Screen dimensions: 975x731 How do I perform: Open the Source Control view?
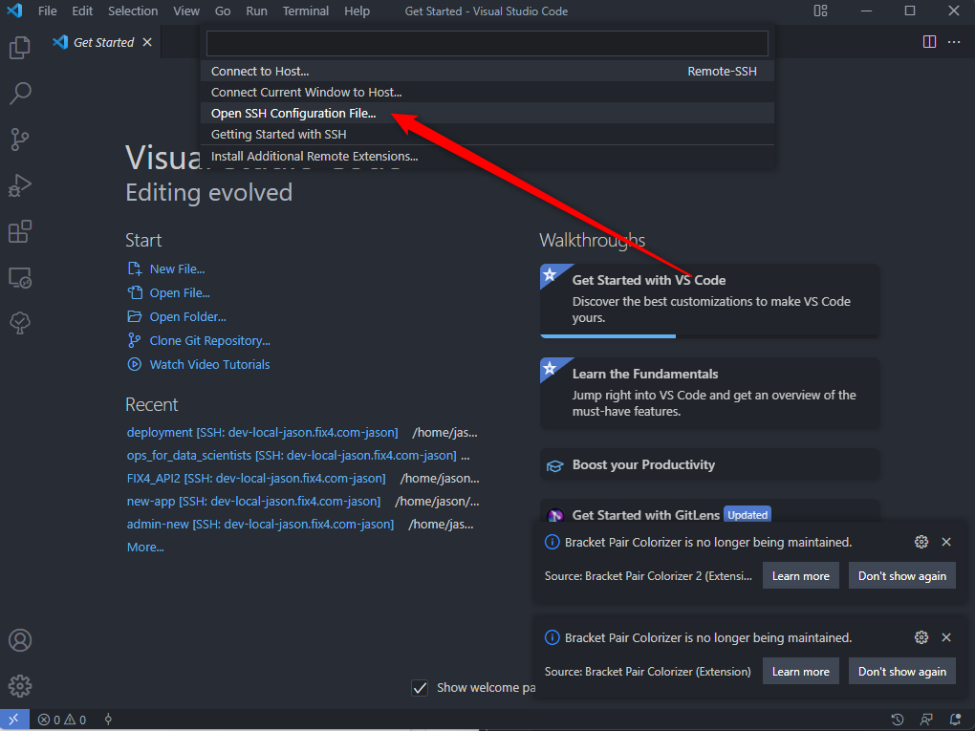tap(20, 140)
